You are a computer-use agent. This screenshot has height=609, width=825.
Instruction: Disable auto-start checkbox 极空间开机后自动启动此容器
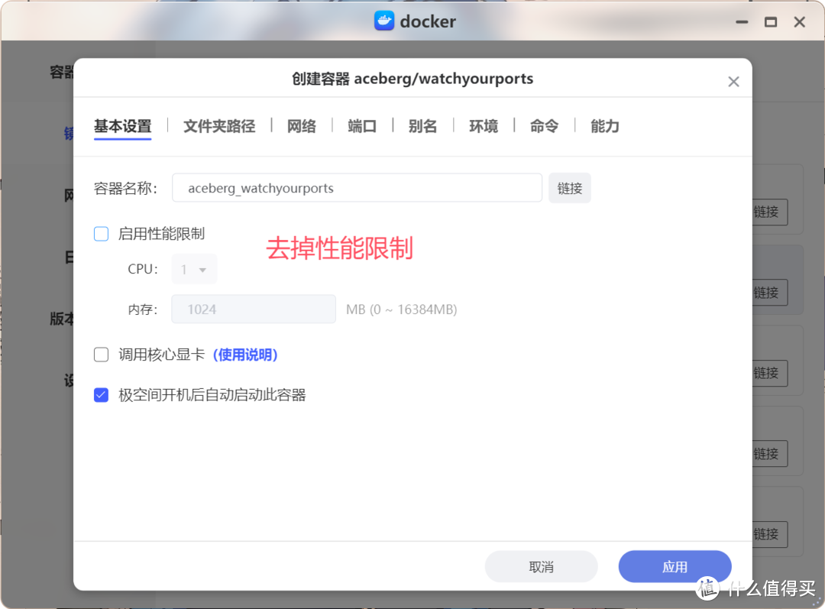pos(101,395)
